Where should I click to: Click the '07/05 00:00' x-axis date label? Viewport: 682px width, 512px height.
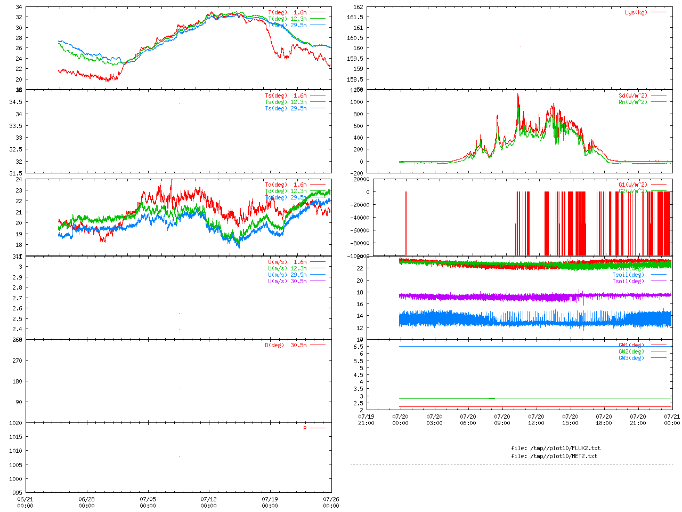148,502
